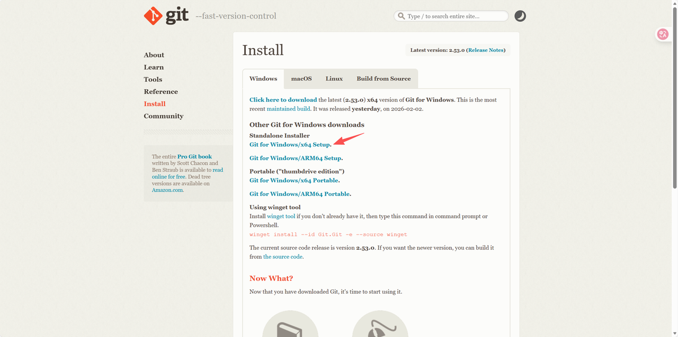Open the Reference sidebar item
This screenshot has width=678, height=337.
click(x=160, y=91)
